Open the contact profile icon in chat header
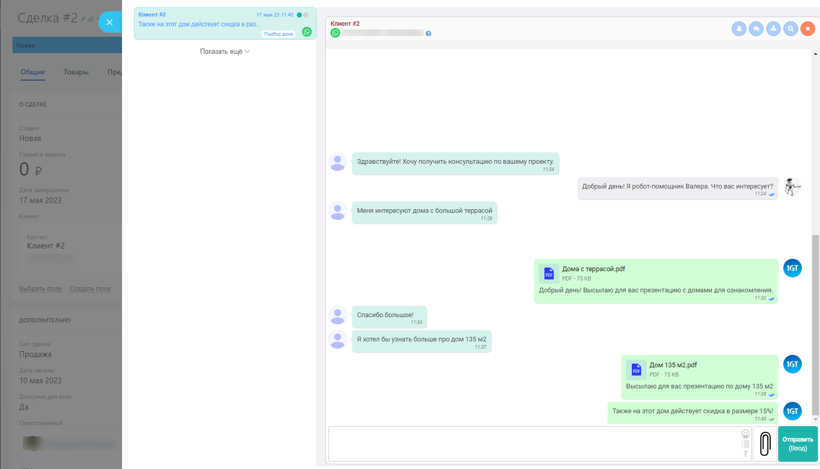The image size is (820, 469). coord(739,29)
